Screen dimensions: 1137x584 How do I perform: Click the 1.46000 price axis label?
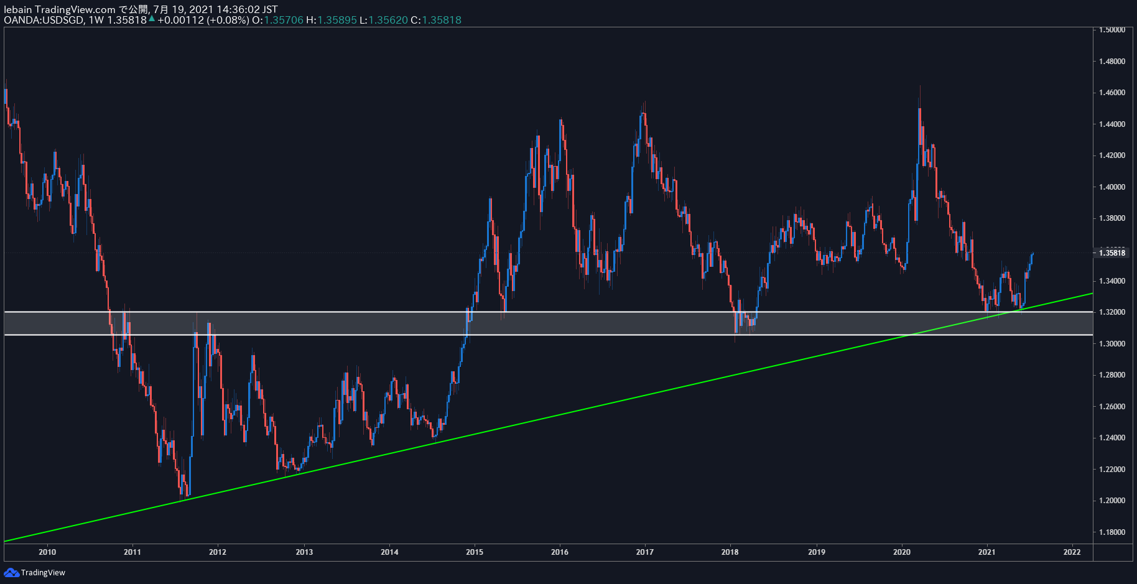click(x=1112, y=93)
